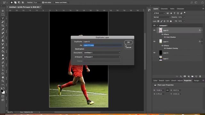The height and width of the screenshot is (115, 205).
Task: Click OK in Duplicate Layer dialog
Action: (128, 42)
